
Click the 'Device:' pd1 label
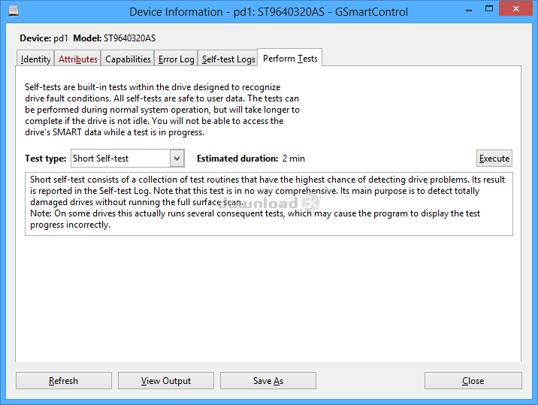pos(44,38)
